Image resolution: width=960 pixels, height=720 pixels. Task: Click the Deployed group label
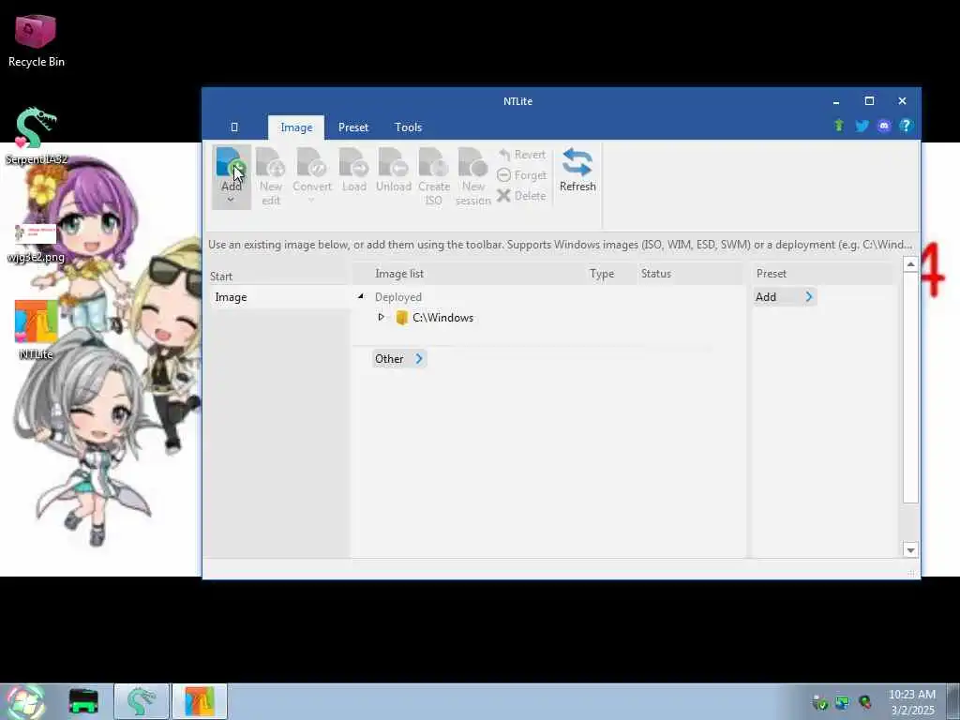coord(397,297)
